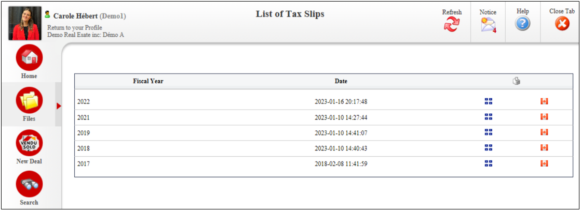Viewport: 581px width, 211px height.
Task: Open Help via the question mark icon
Action: 522,24
